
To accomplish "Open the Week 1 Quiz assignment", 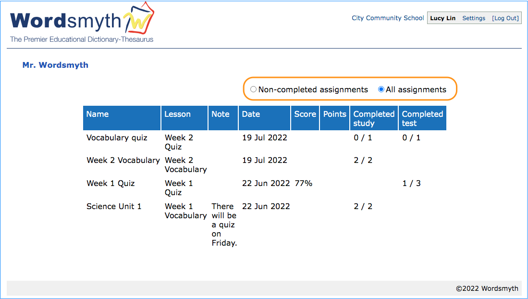I will pyautogui.click(x=111, y=184).
